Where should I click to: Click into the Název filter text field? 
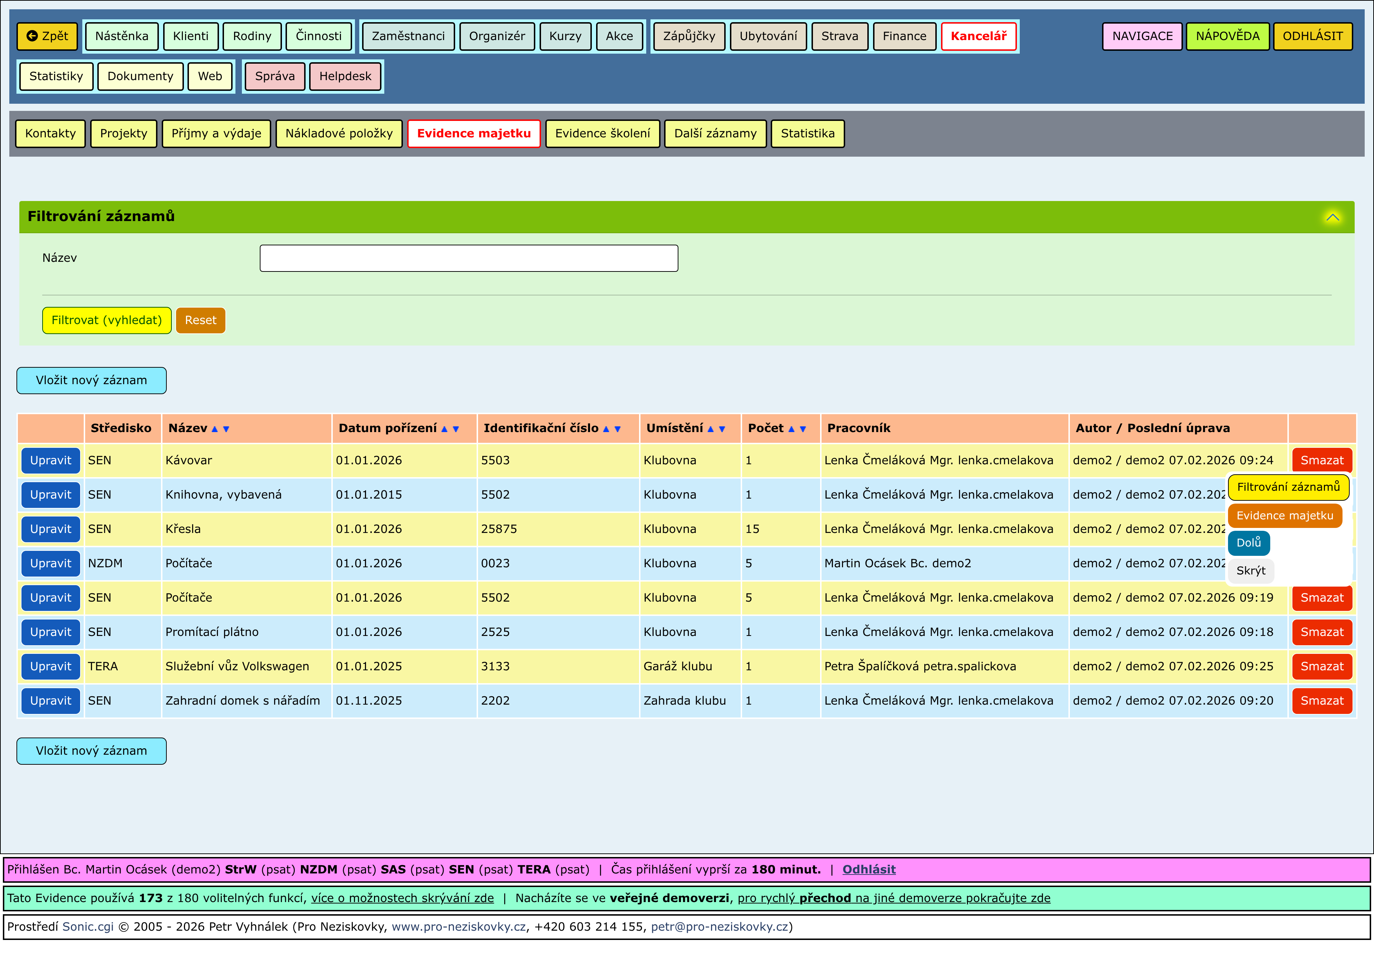click(469, 258)
